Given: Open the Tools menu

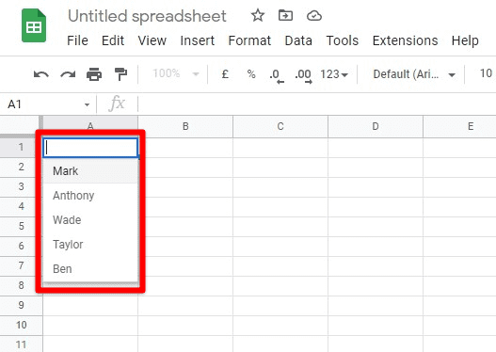Looking at the screenshot, I should click(343, 40).
